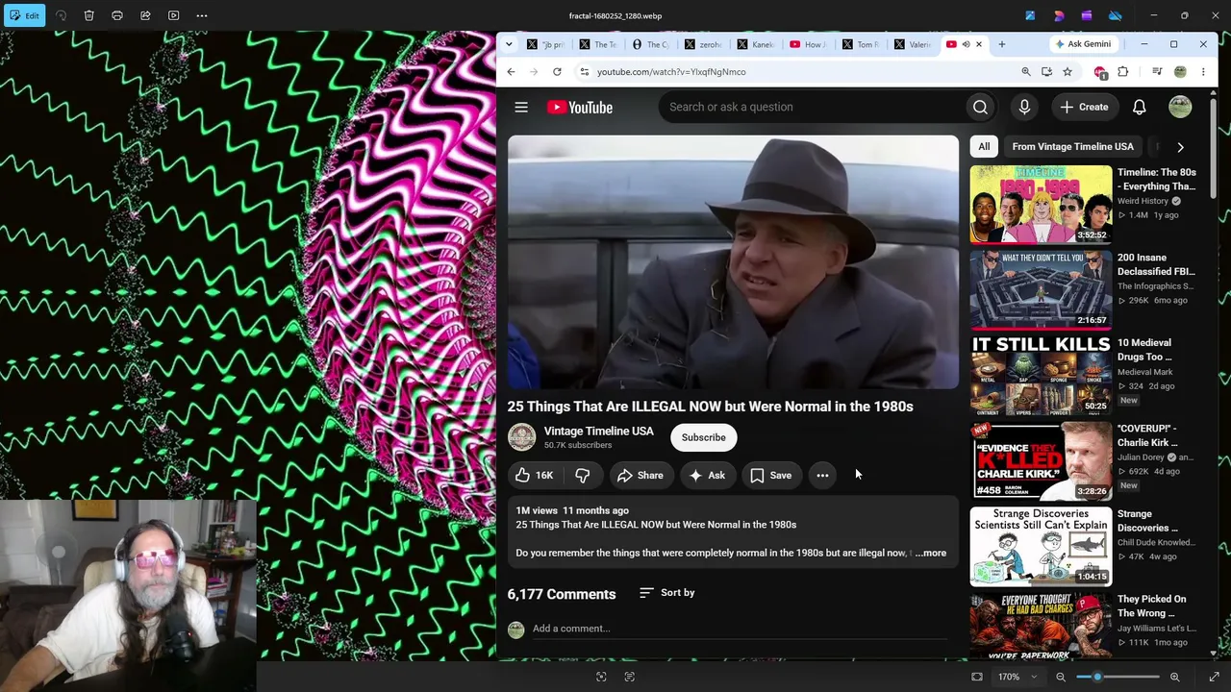Image resolution: width=1231 pixels, height=692 pixels.
Task: Click the zoom magnifier in address bar
Action: click(x=1026, y=72)
